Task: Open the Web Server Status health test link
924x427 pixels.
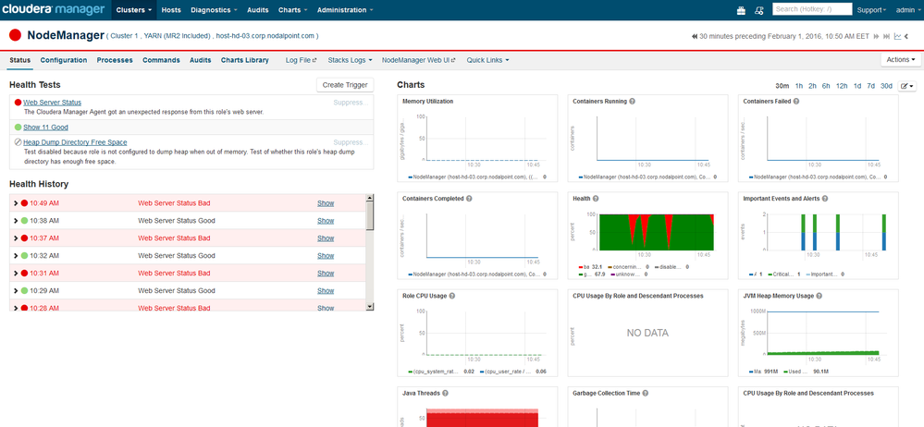Action: [x=52, y=102]
